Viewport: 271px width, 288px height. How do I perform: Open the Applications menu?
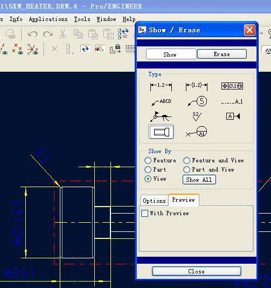48,19
